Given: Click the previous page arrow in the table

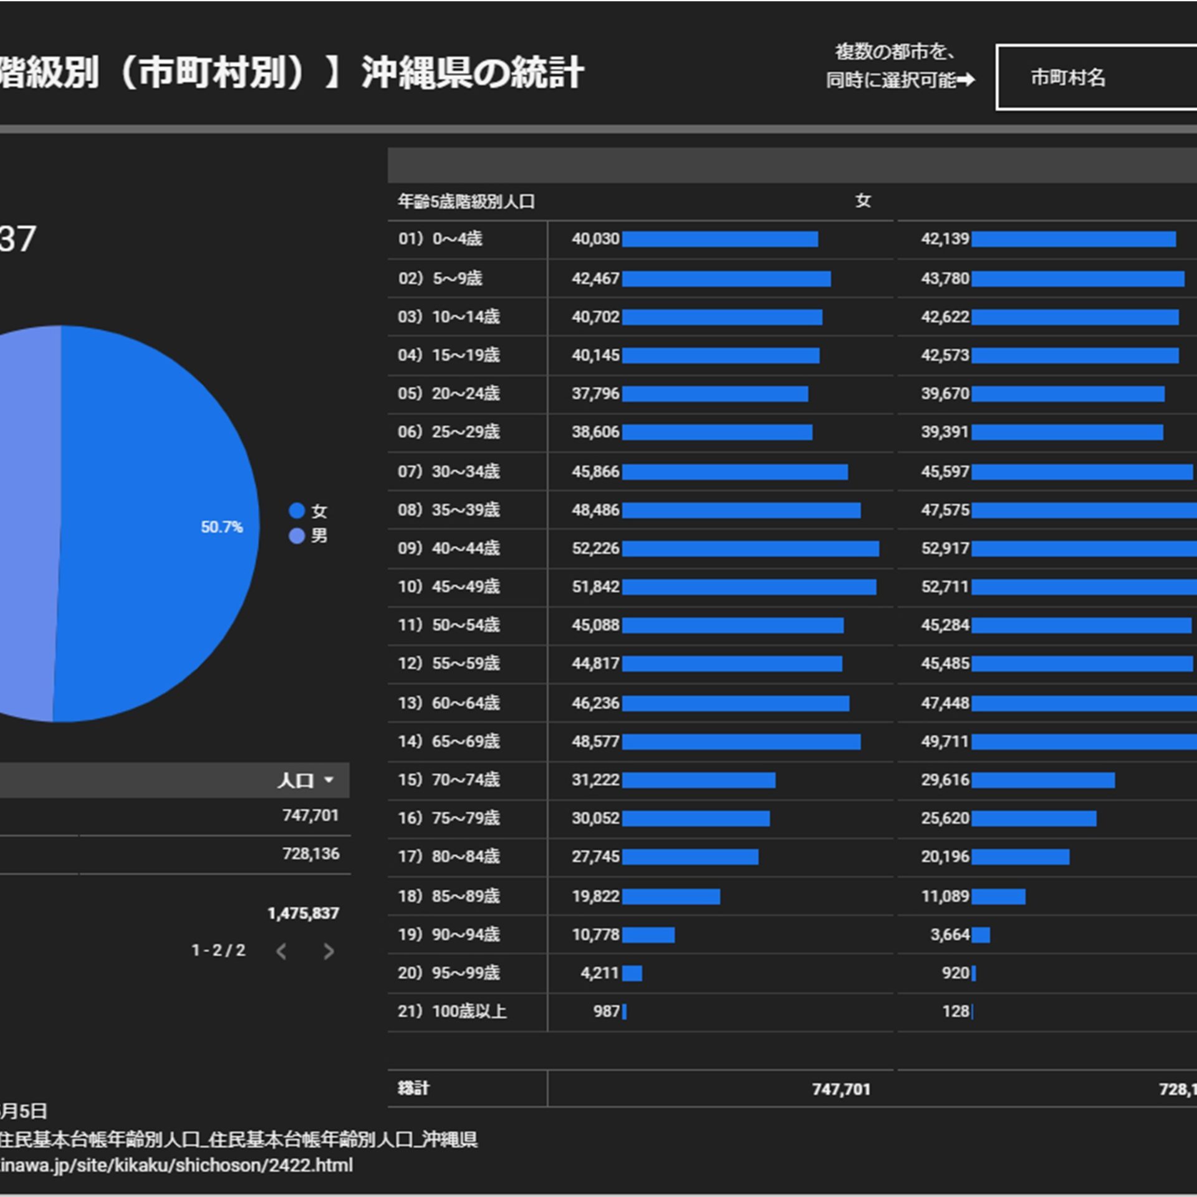Looking at the screenshot, I should (281, 951).
